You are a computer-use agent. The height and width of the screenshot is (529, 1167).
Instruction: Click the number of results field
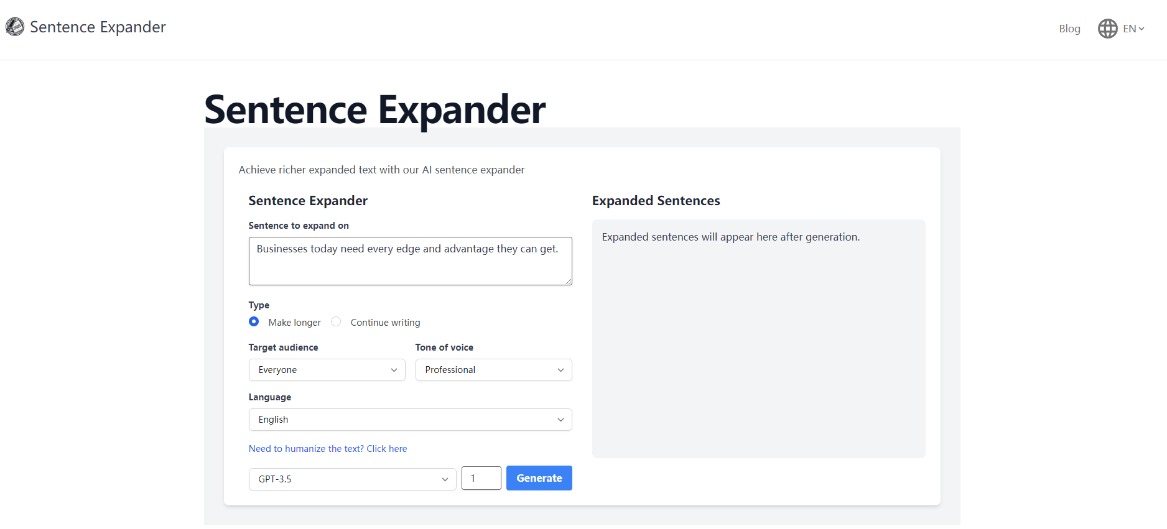pyautogui.click(x=481, y=478)
